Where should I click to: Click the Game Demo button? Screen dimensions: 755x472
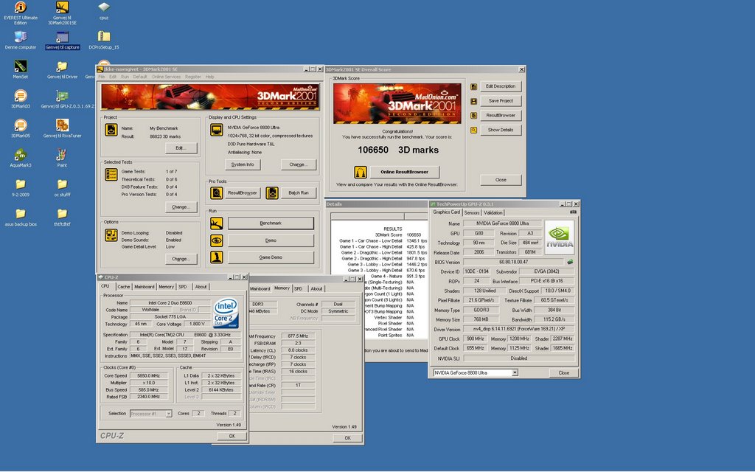[271, 257]
